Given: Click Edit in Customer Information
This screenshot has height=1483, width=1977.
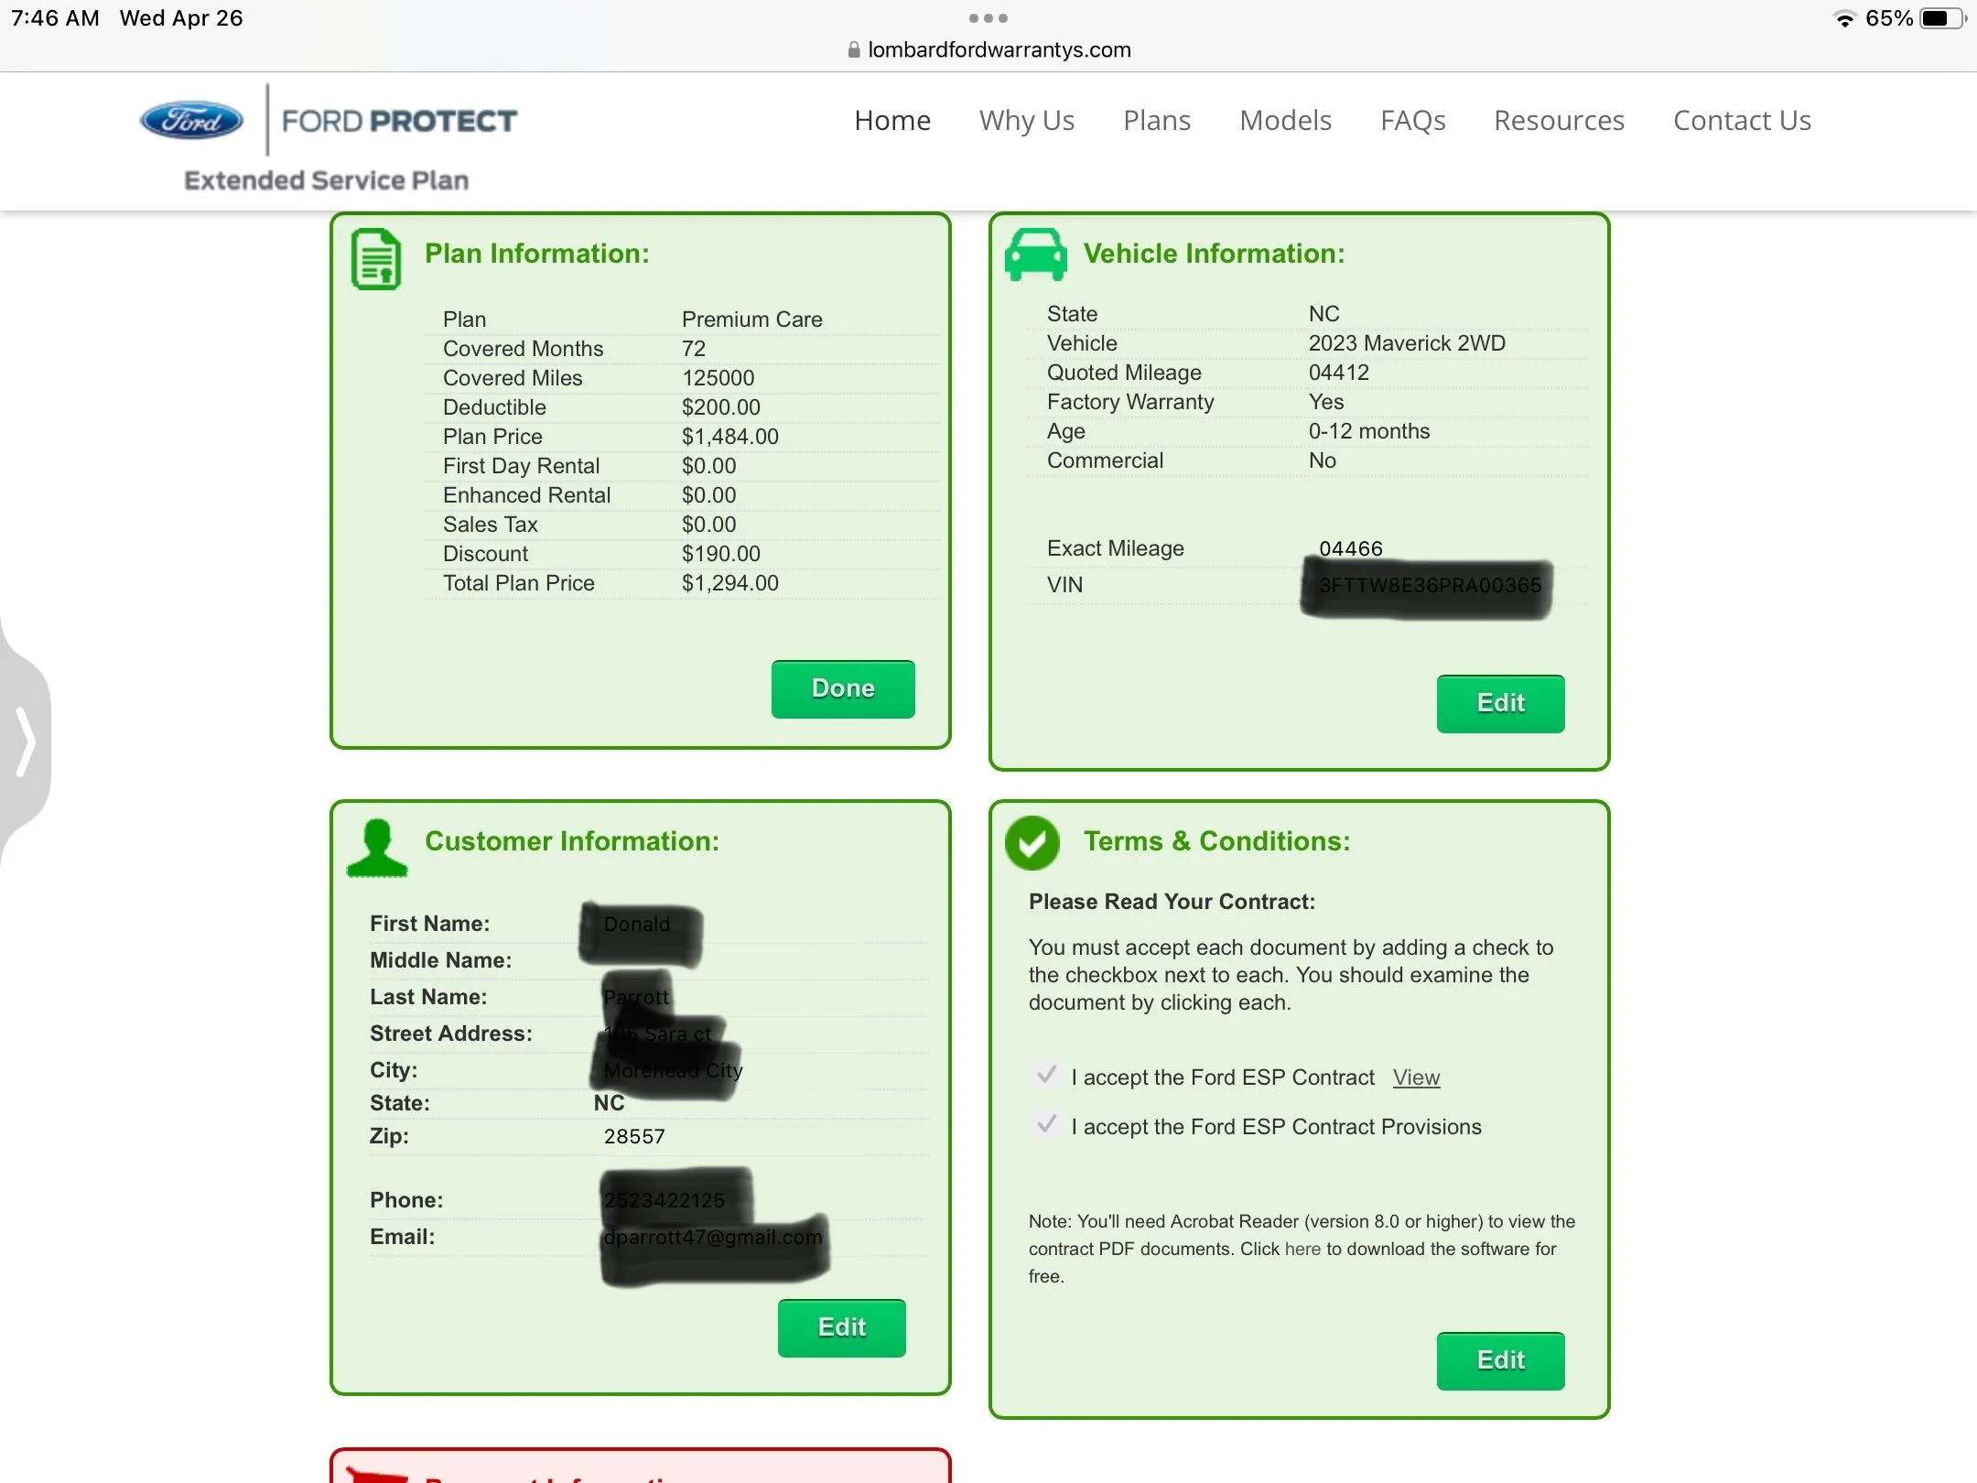Looking at the screenshot, I should click(x=842, y=1327).
